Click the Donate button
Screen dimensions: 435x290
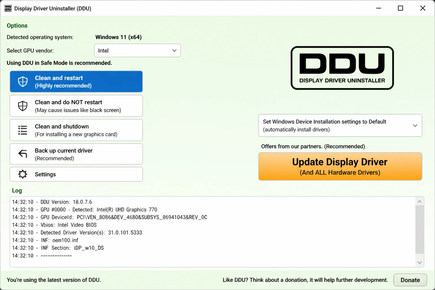(410, 280)
